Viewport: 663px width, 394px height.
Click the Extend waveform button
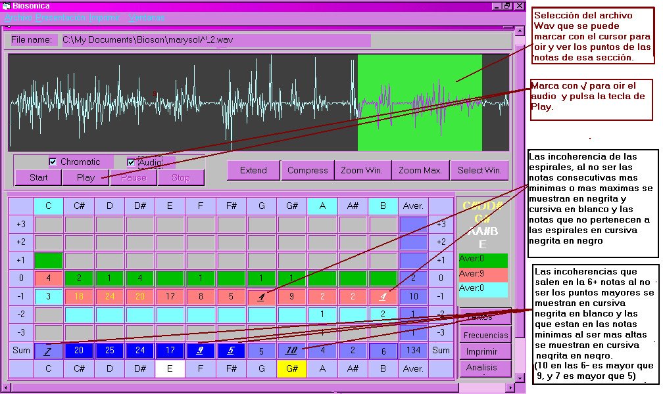(x=253, y=171)
